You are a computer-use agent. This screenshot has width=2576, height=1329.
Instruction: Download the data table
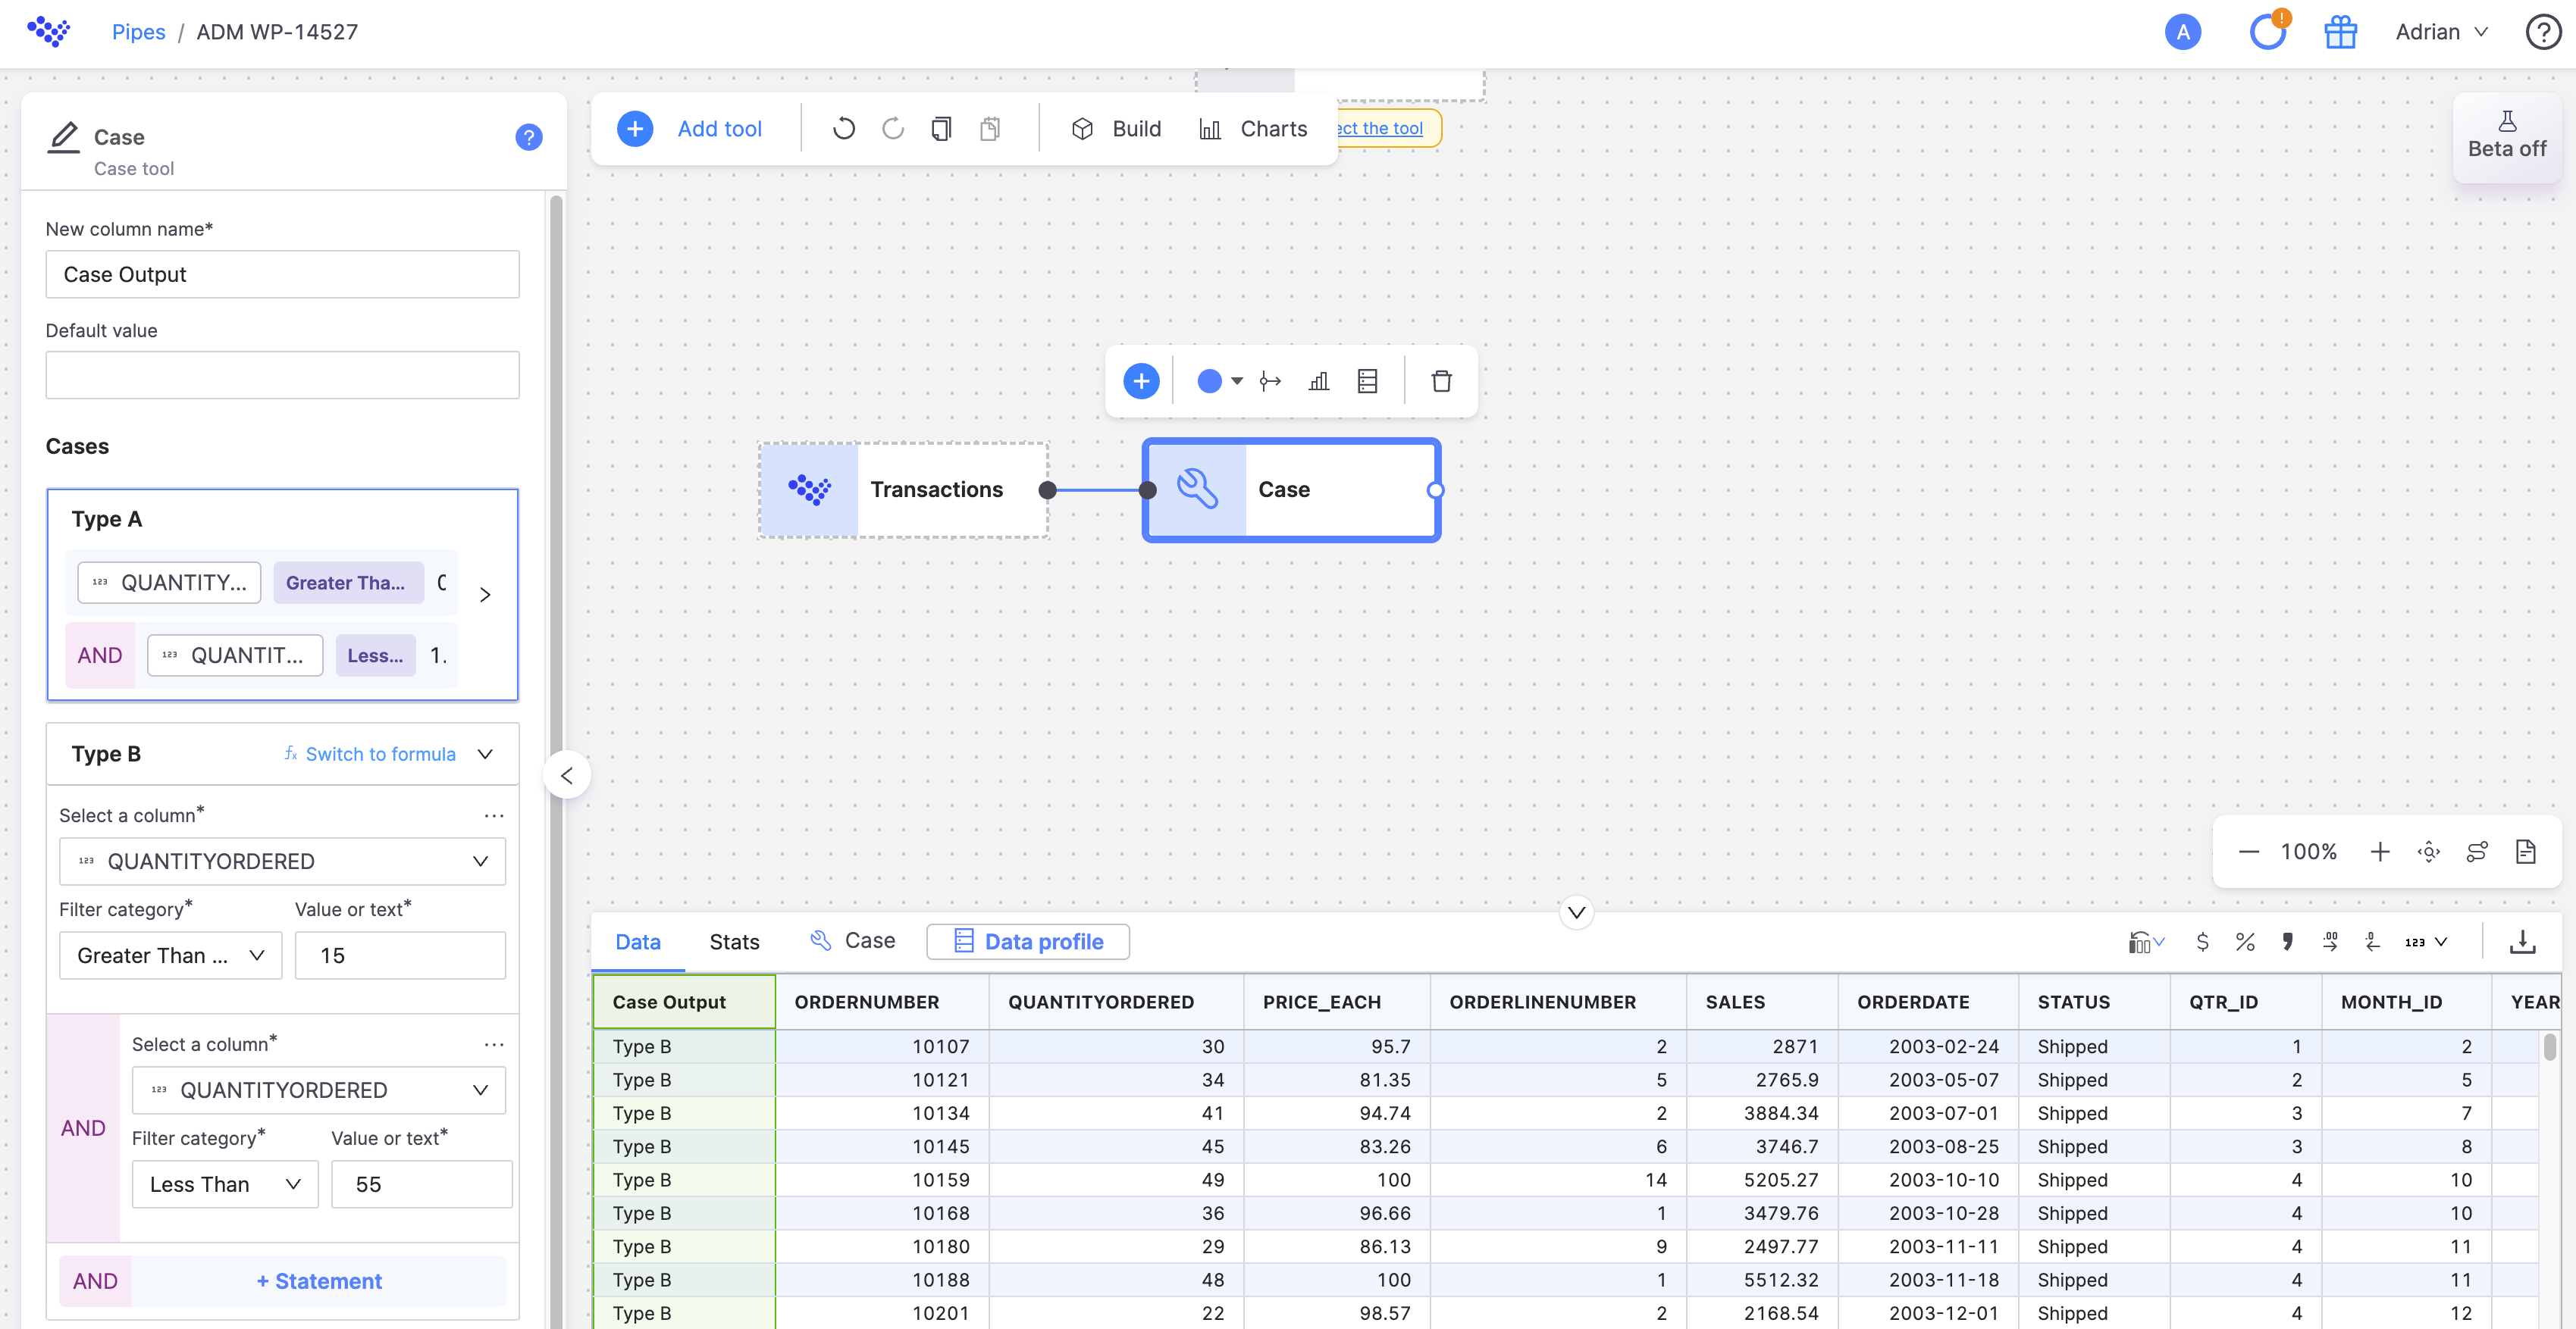click(x=2523, y=941)
